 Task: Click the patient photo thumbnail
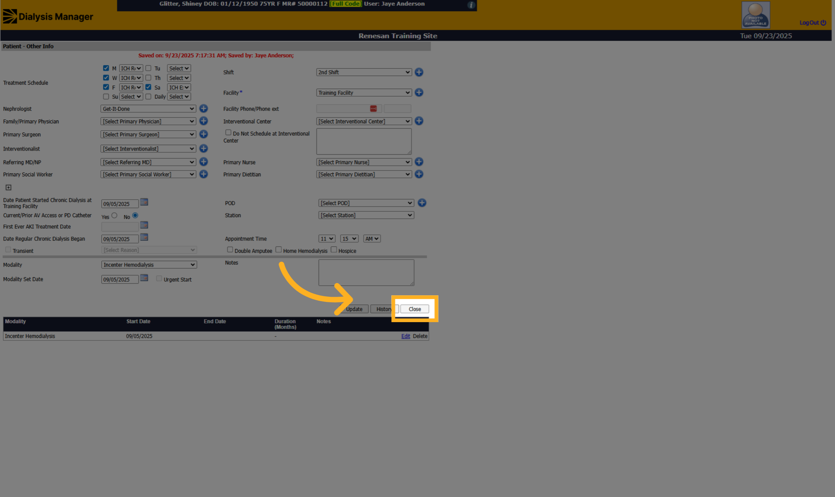tap(756, 15)
